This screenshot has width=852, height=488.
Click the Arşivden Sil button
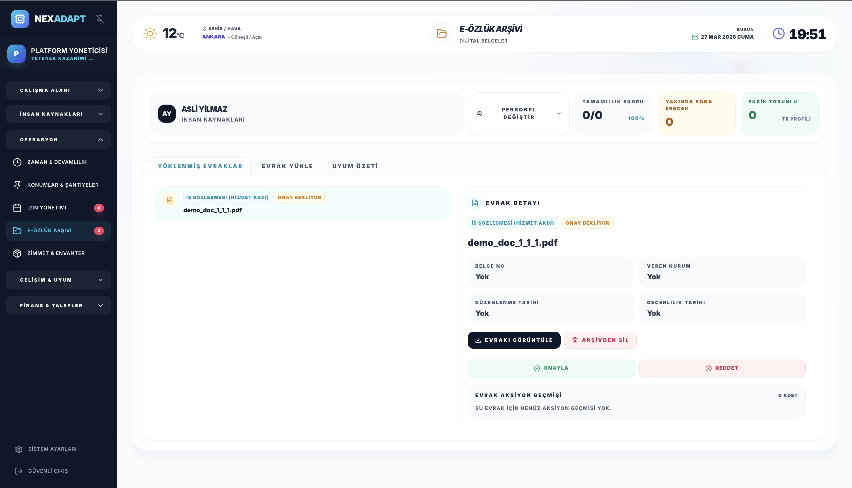click(x=600, y=340)
